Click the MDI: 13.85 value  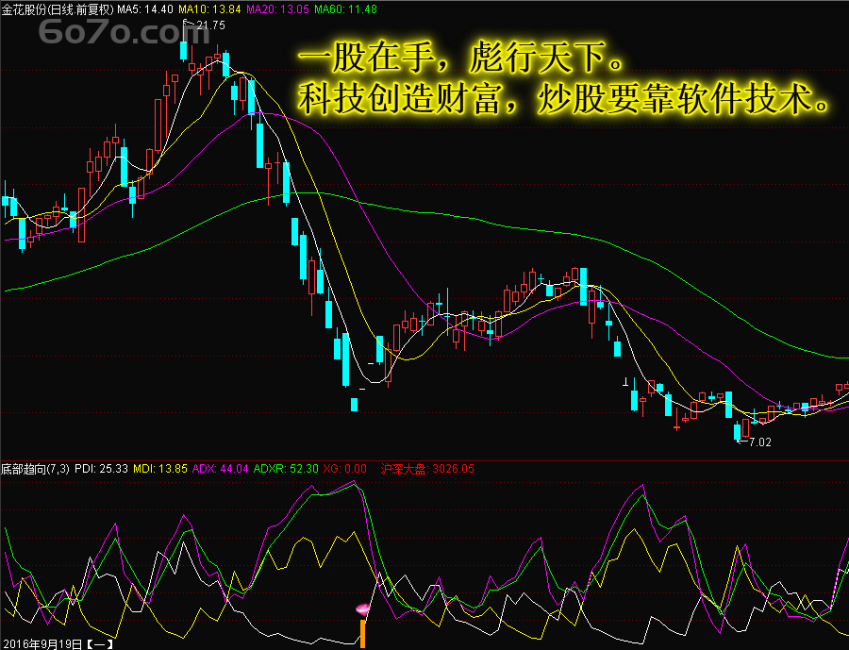[x=160, y=469]
